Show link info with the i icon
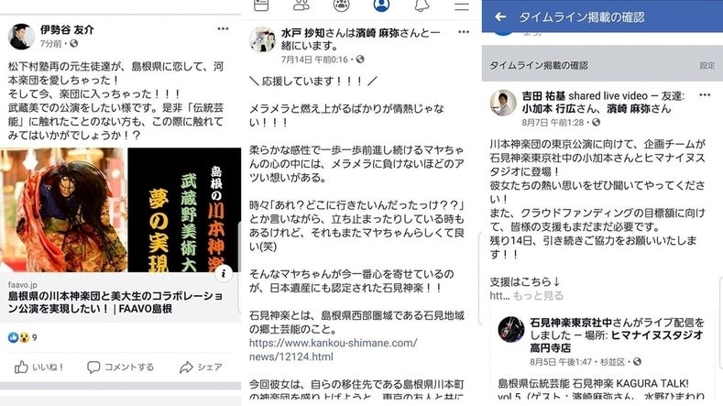Screen dimensions: 723x406 (x=224, y=273)
